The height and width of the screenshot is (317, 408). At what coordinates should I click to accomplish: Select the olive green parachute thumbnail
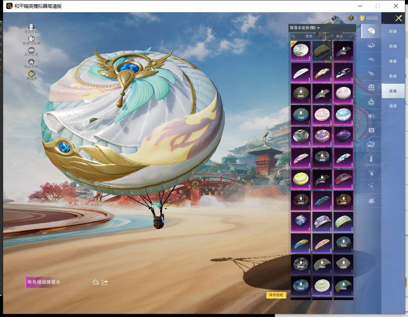click(x=322, y=51)
